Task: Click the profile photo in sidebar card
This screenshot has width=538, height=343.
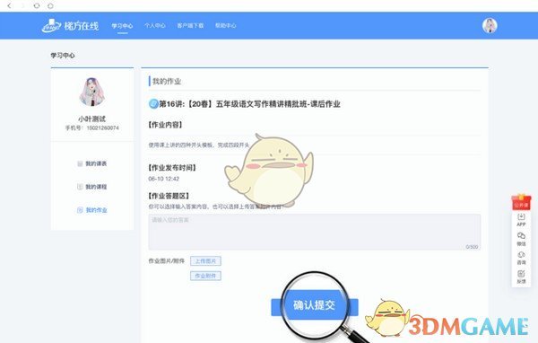Action: [x=92, y=92]
